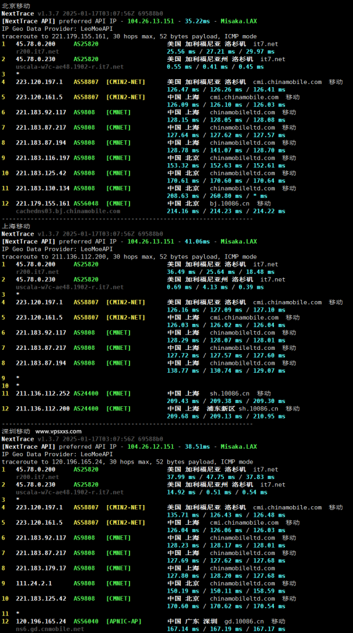This screenshot has height=633, width=353.
Task: Click the AS56040 number
Action: click(86, 621)
